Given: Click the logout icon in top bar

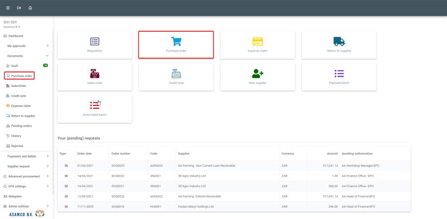Looking at the screenshot, I should [x=19, y=8].
